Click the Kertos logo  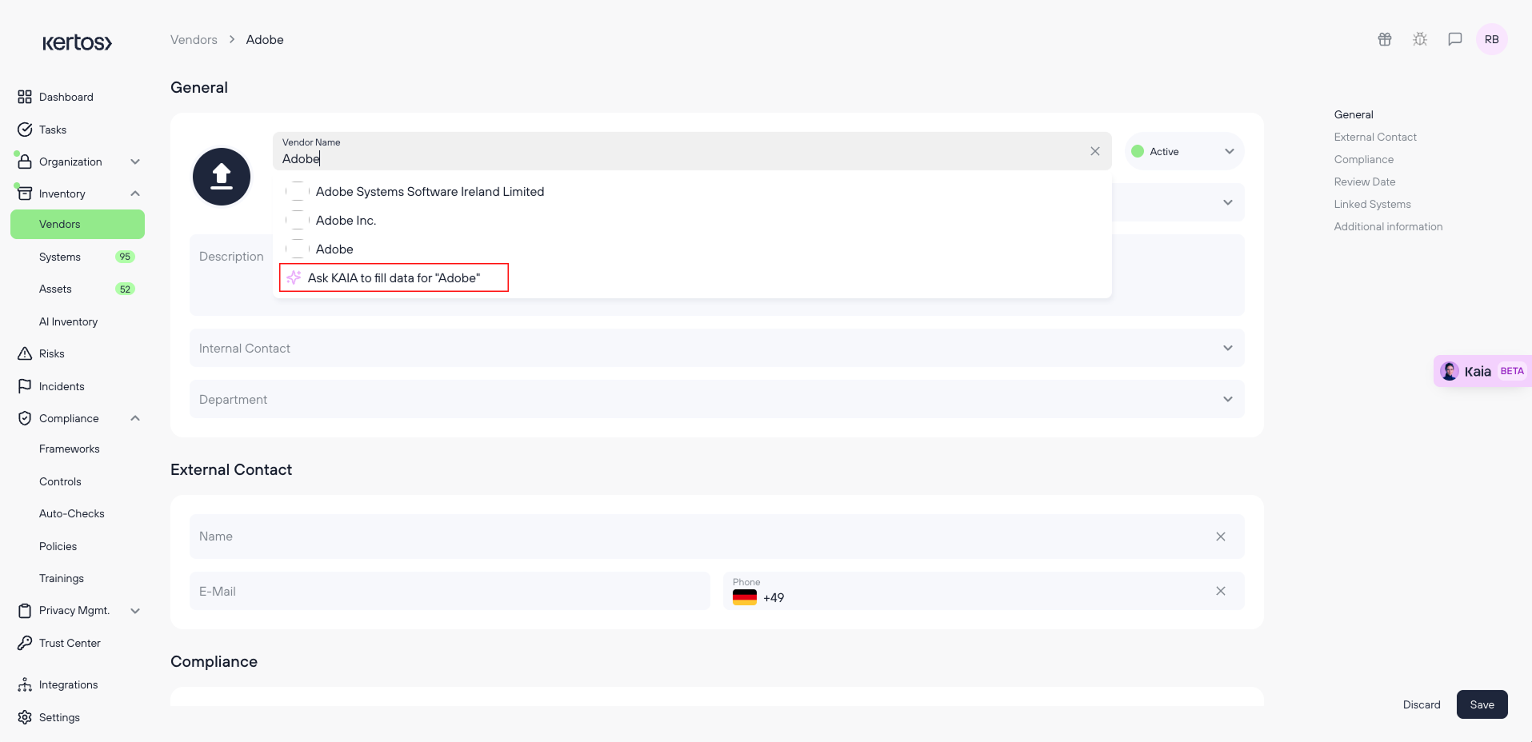pyautogui.click(x=77, y=42)
